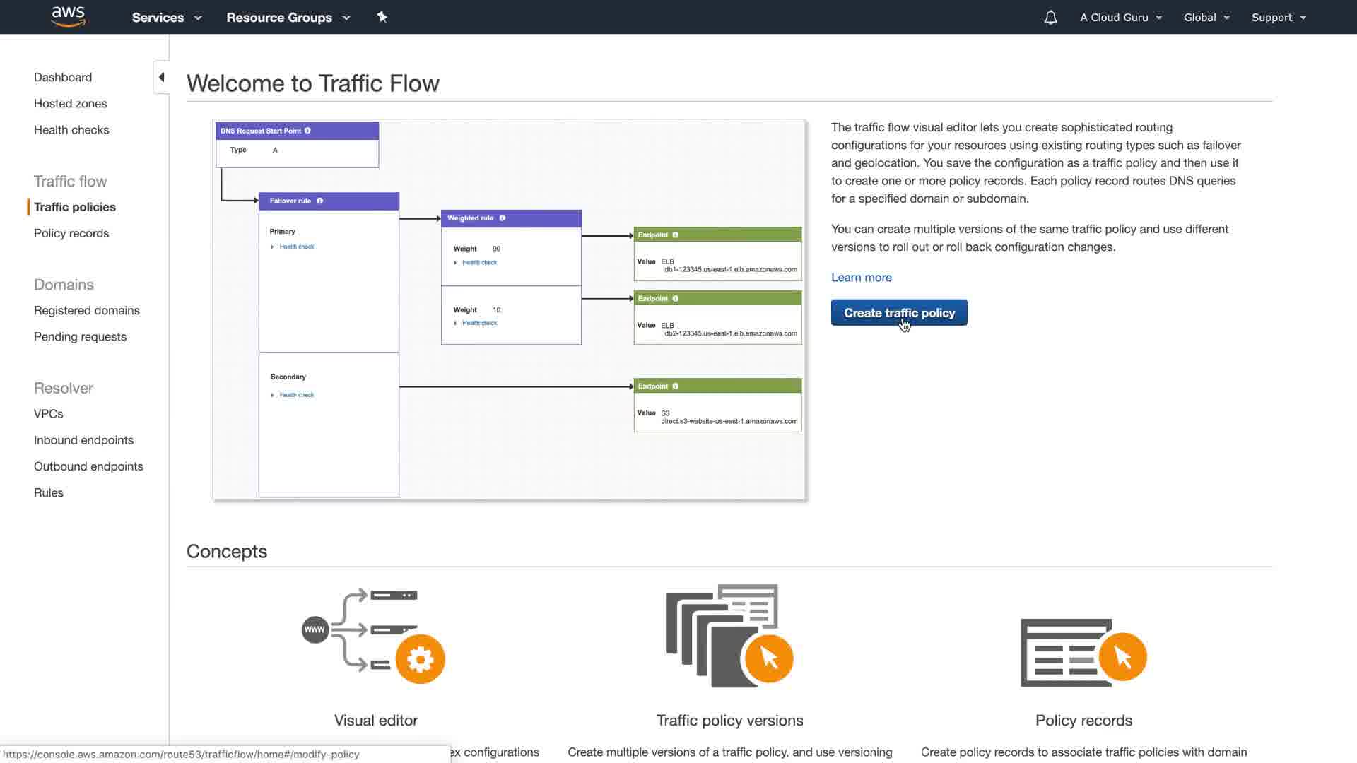Click the Create traffic policy button
1357x763 pixels.
(x=898, y=313)
